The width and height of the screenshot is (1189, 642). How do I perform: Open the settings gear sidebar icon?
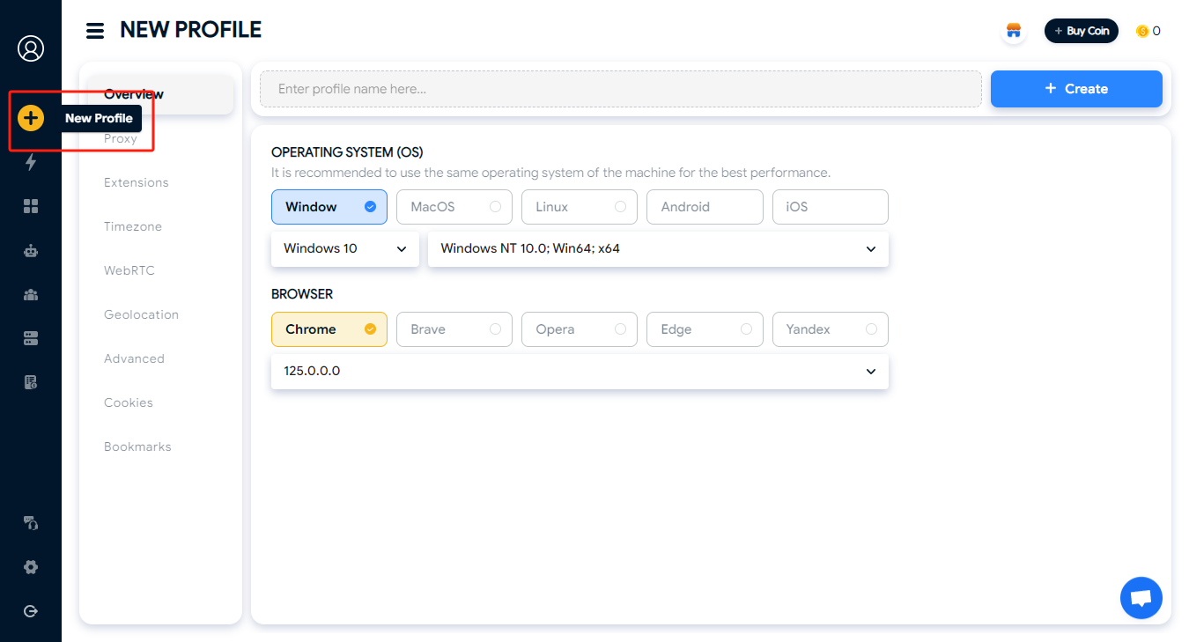click(31, 567)
